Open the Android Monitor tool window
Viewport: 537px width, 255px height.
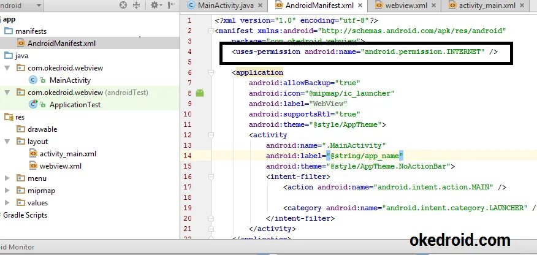17,247
